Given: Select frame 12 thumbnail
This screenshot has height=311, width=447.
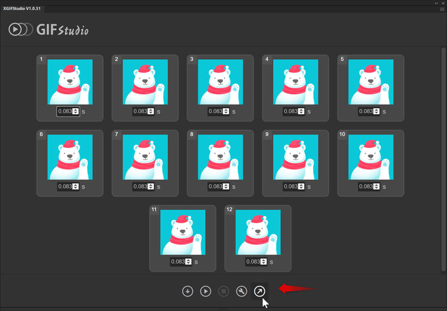Looking at the screenshot, I should tap(258, 233).
